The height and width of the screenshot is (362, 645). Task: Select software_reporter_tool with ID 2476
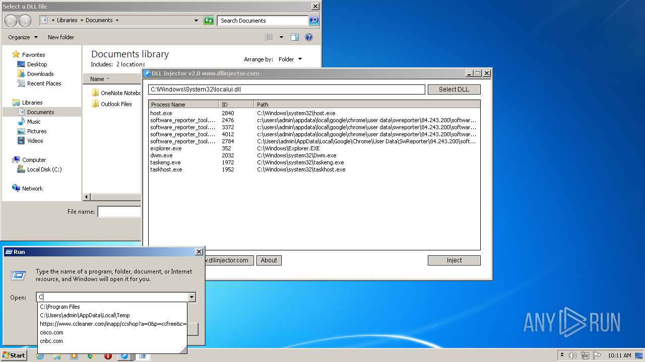[314, 120]
